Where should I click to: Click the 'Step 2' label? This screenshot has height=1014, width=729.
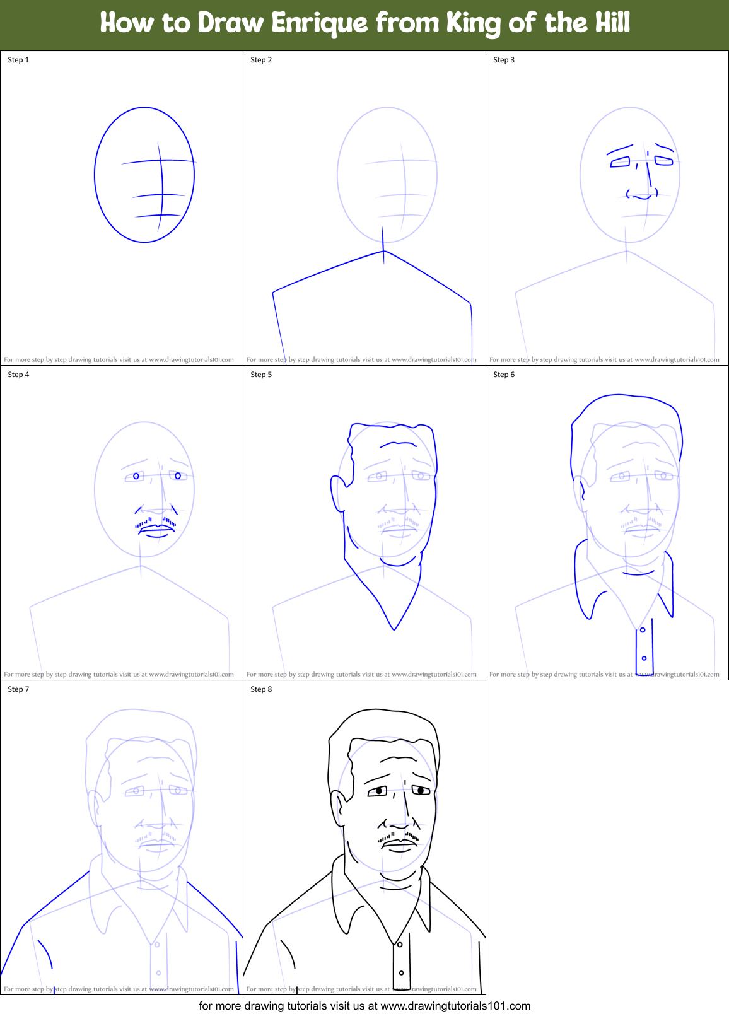(x=261, y=60)
